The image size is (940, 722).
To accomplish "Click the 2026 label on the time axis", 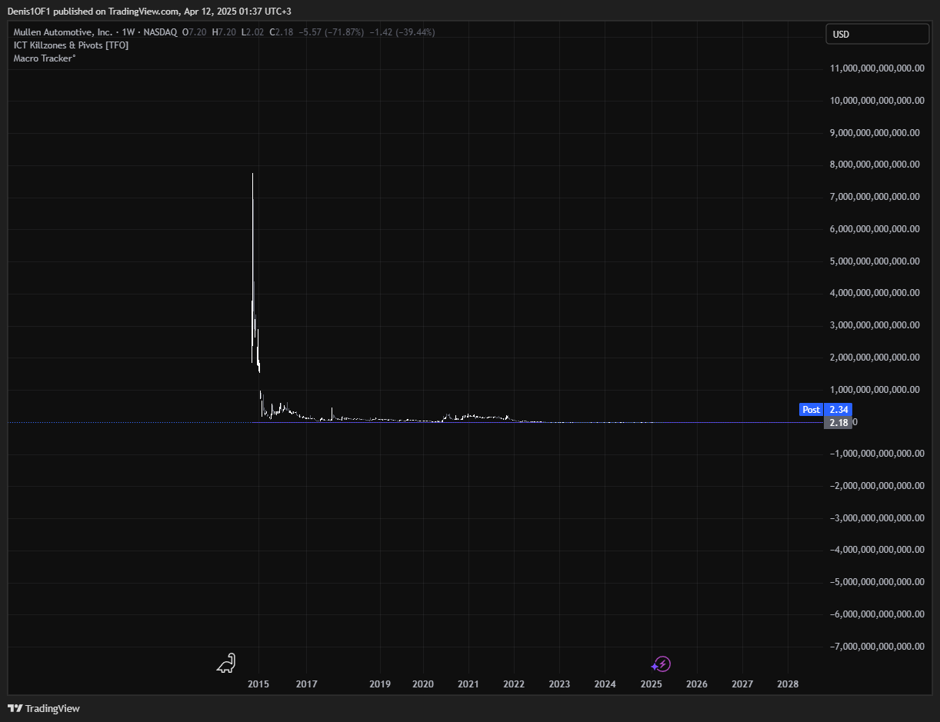I will tap(697, 684).
